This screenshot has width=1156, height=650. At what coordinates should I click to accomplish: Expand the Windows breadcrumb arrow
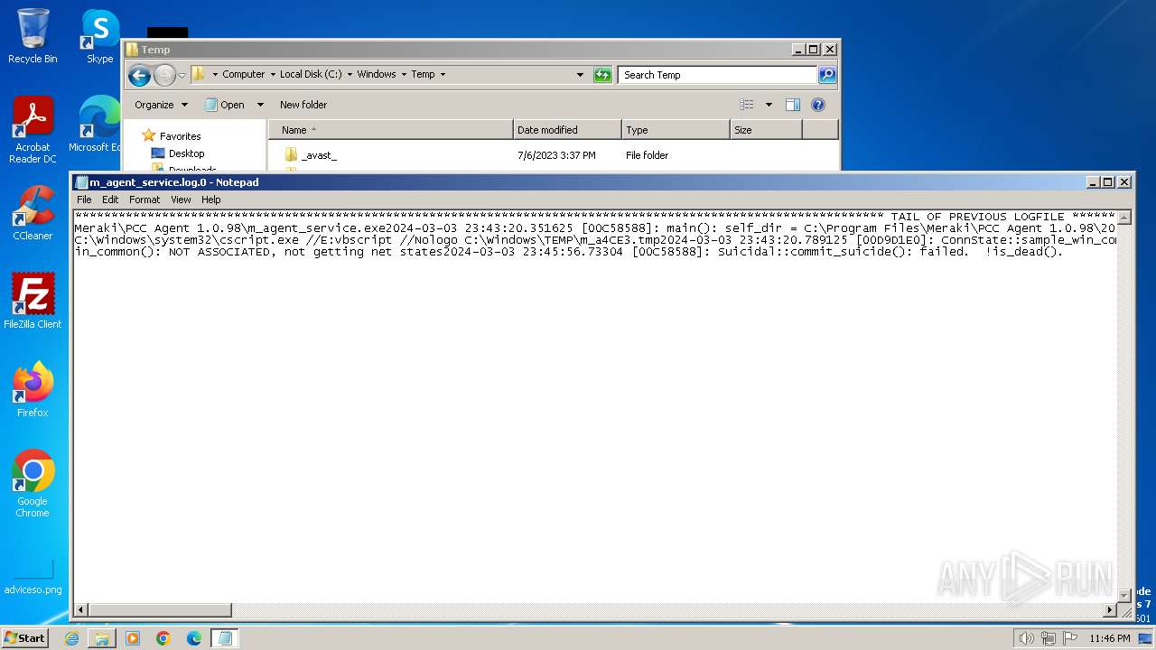coord(404,75)
